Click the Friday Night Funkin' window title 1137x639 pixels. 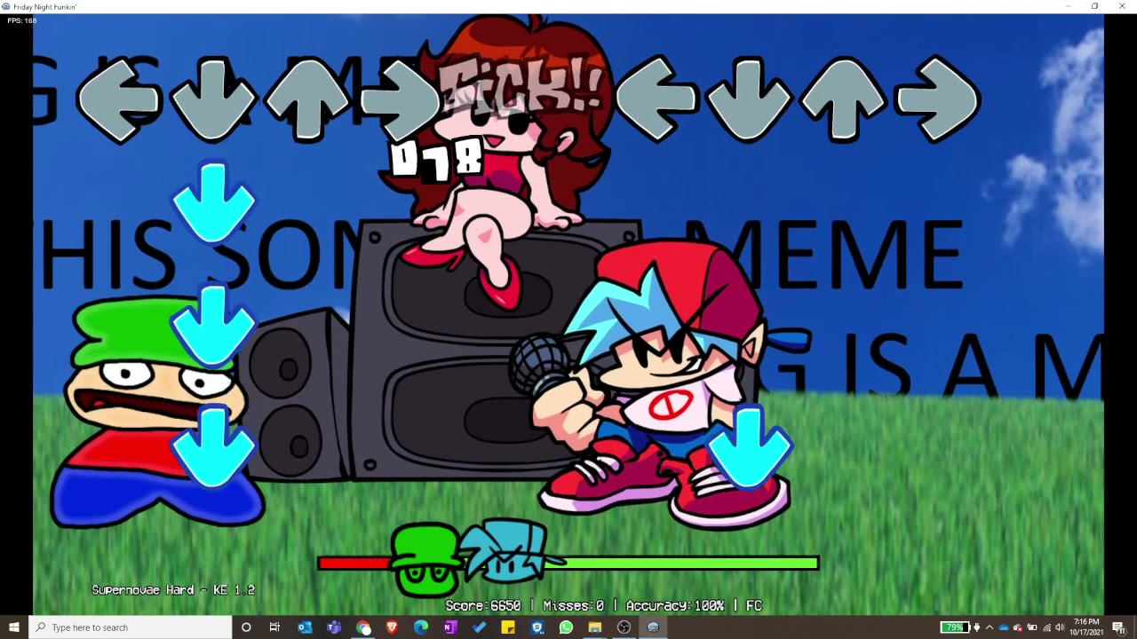click(45, 6)
